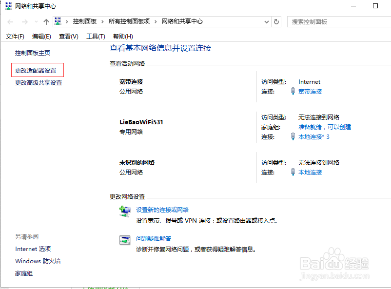Click the back navigation arrow
Image resolution: width=391 pixels, height=289 pixels.
pyautogui.click(x=10, y=21)
